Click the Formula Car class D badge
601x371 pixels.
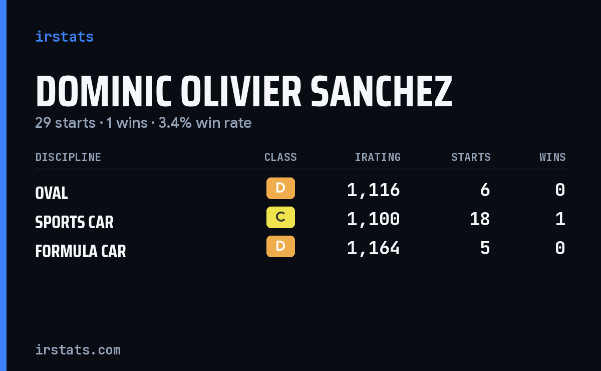(x=280, y=246)
